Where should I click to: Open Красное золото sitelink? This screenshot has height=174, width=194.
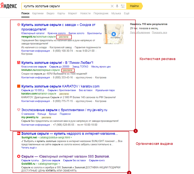click(57, 33)
